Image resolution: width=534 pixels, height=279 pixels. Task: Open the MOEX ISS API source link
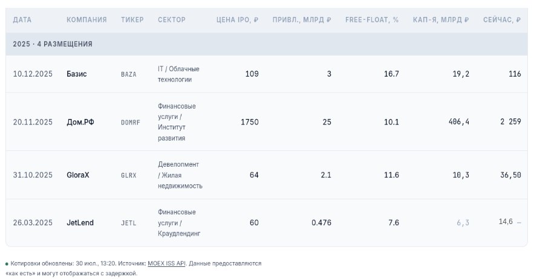[166, 263]
